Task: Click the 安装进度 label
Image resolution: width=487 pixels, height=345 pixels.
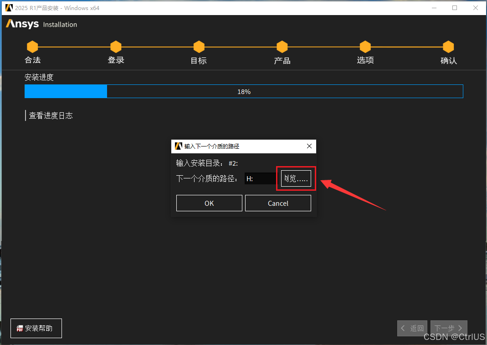Action: click(x=39, y=77)
